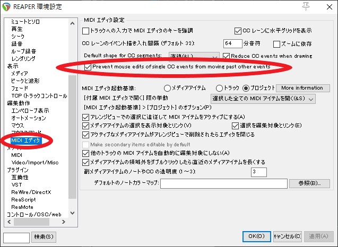338x247 pixels.
Task: Toggle '他のトラックの MIDI アイテムを自動的に編集対象にしない' checkbox
Action: click(85, 154)
